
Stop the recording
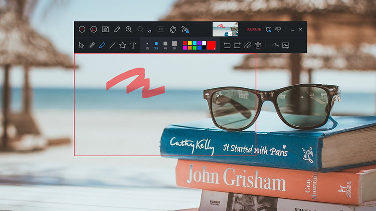pyautogui.click(x=93, y=29)
